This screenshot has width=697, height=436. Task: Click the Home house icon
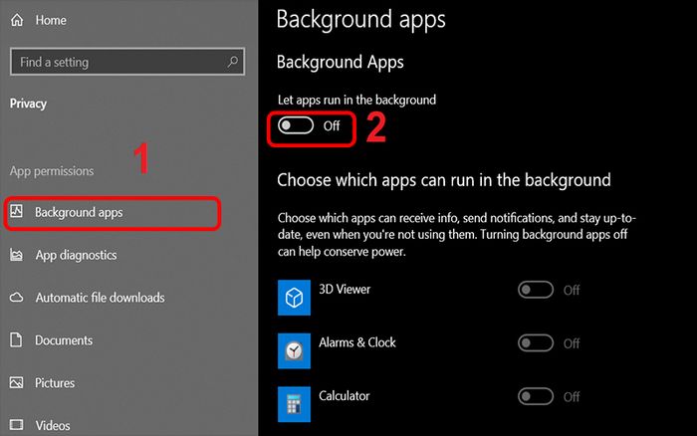click(x=17, y=20)
